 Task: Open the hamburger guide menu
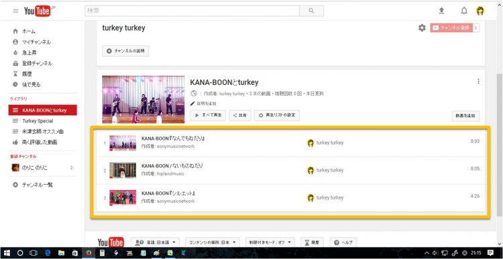15,11
